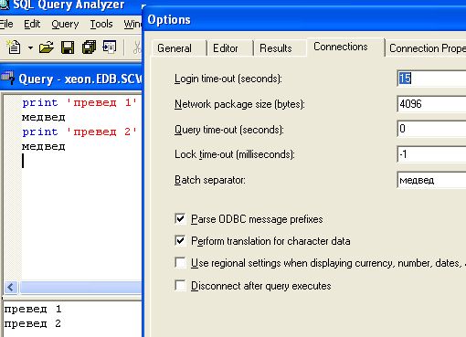Click 'медвед' under the first print line
Screen dimensions: 466x337
click(x=44, y=117)
